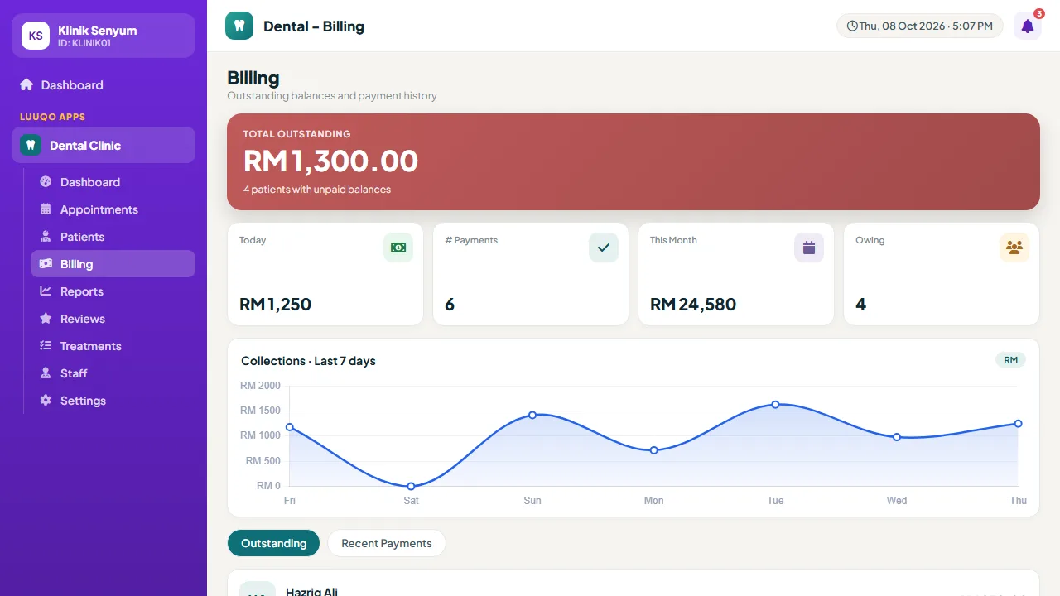Open the Treatments section
1060x596 pixels.
[113, 346]
